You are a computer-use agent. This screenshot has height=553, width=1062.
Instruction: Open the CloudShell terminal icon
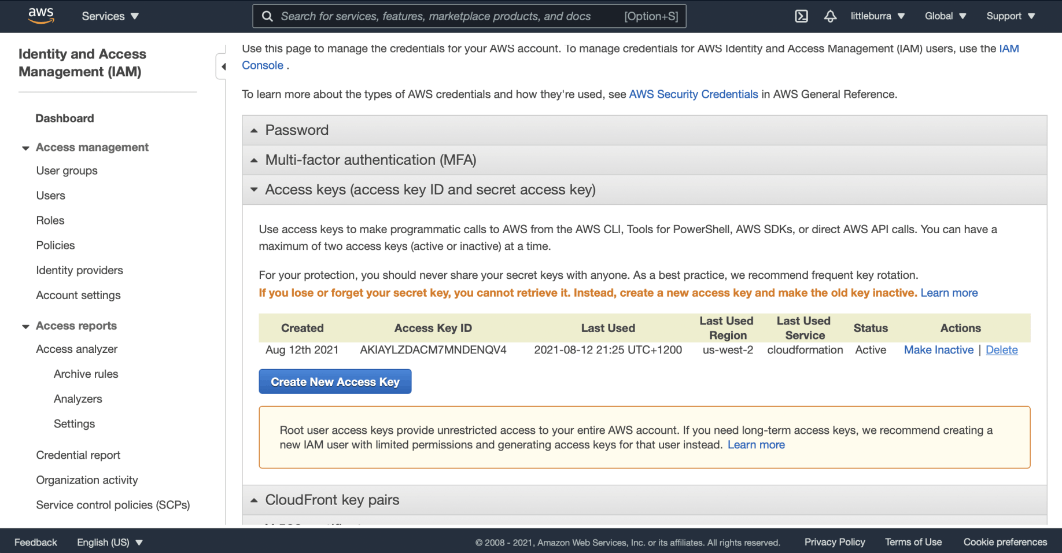click(801, 16)
